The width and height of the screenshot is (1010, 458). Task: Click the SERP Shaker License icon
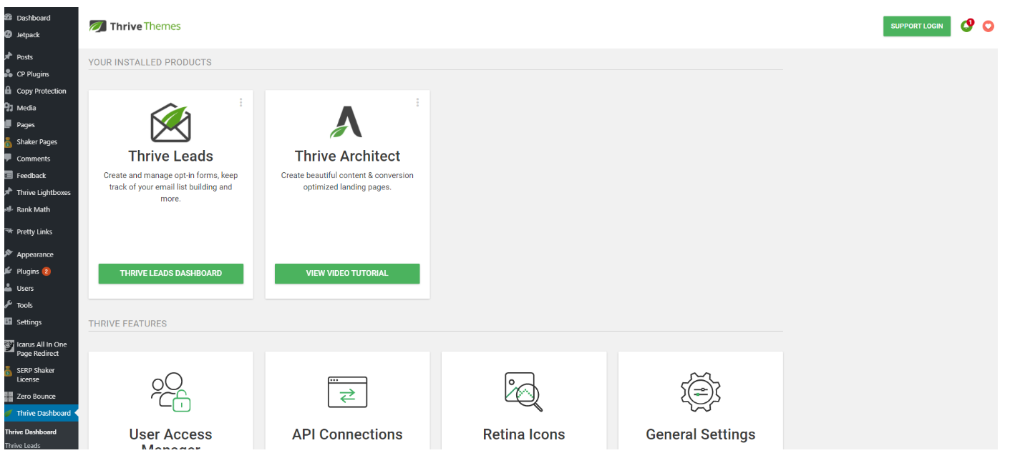pyautogui.click(x=9, y=372)
